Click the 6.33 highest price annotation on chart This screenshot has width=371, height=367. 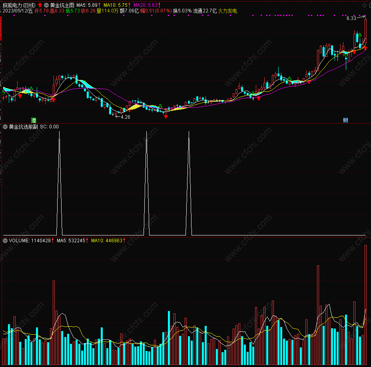pyautogui.click(x=351, y=18)
